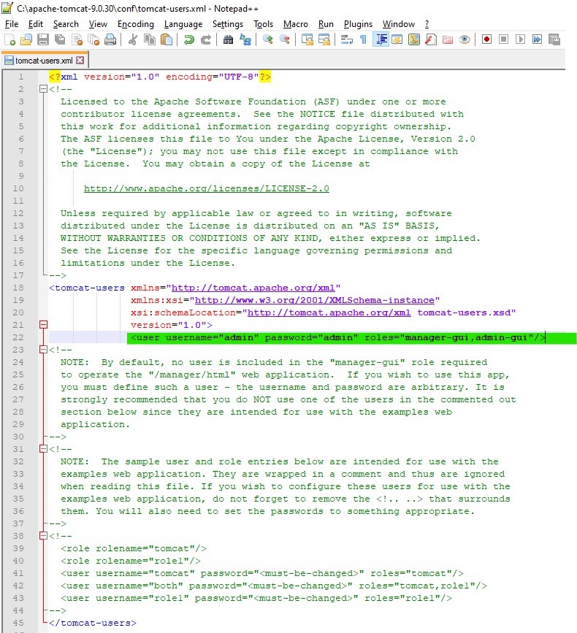This screenshot has height=633, width=577.
Task: Close the current document using the toolbar Close icon
Action: coord(77,39)
